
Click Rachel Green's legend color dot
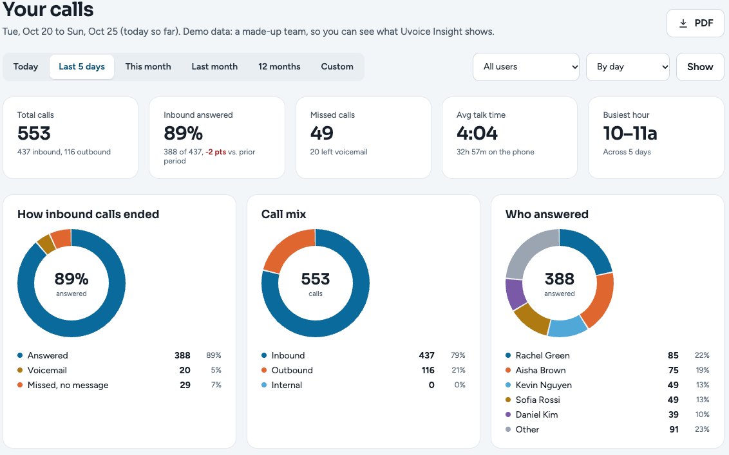[x=508, y=355]
